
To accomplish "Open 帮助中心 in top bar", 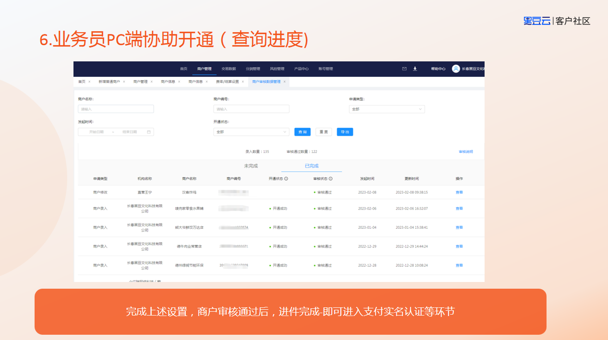I will pyautogui.click(x=438, y=69).
